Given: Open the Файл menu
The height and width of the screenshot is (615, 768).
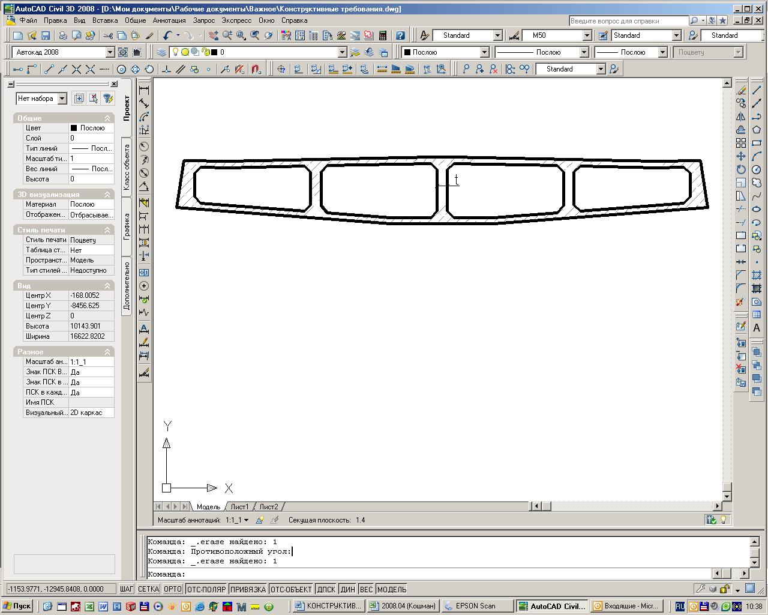Looking at the screenshot, I should (28, 20).
